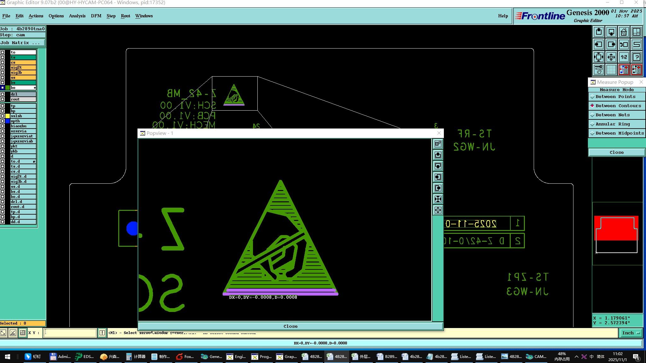Image resolution: width=646 pixels, height=363 pixels.
Task: Click the blue color swatch beside npth layer
Action: [x=8, y=121]
